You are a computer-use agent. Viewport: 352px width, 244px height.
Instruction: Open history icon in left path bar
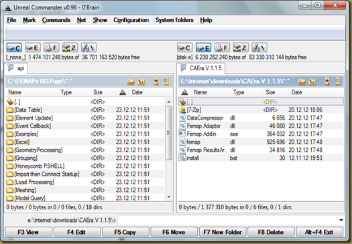click(x=166, y=82)
